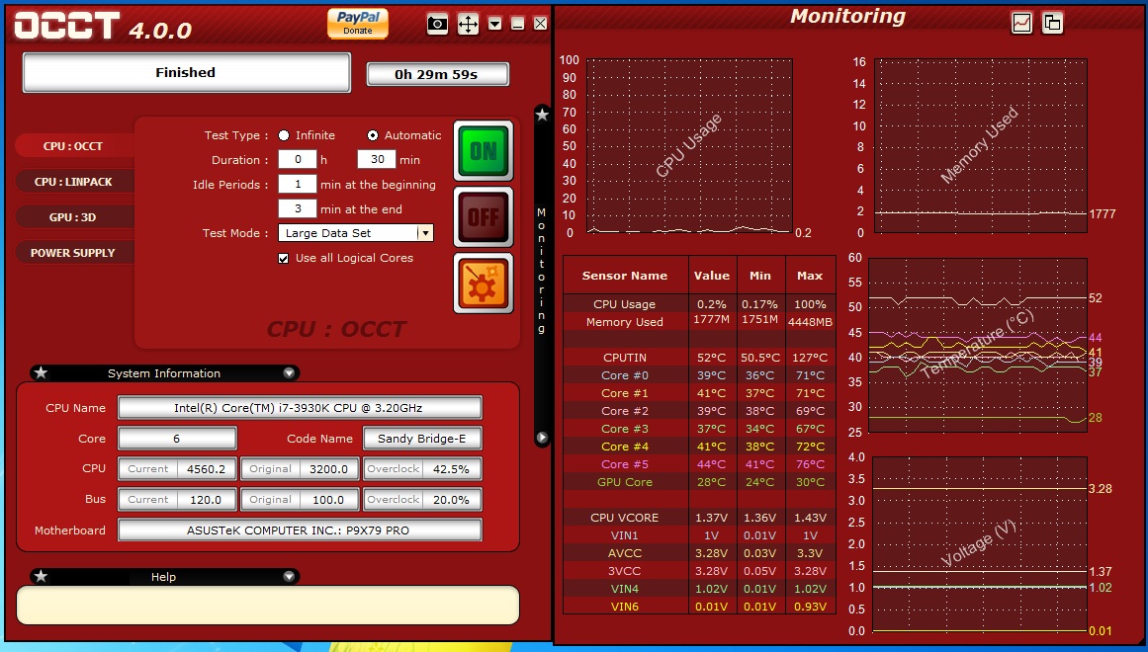The height and width of the screenshot is (652, 1148).
Task: Take a screenshot with the camera icon
Action: point(437,24)
